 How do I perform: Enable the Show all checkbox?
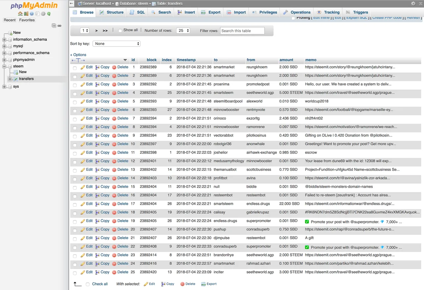pyautogui.click(x=120, y=30)
